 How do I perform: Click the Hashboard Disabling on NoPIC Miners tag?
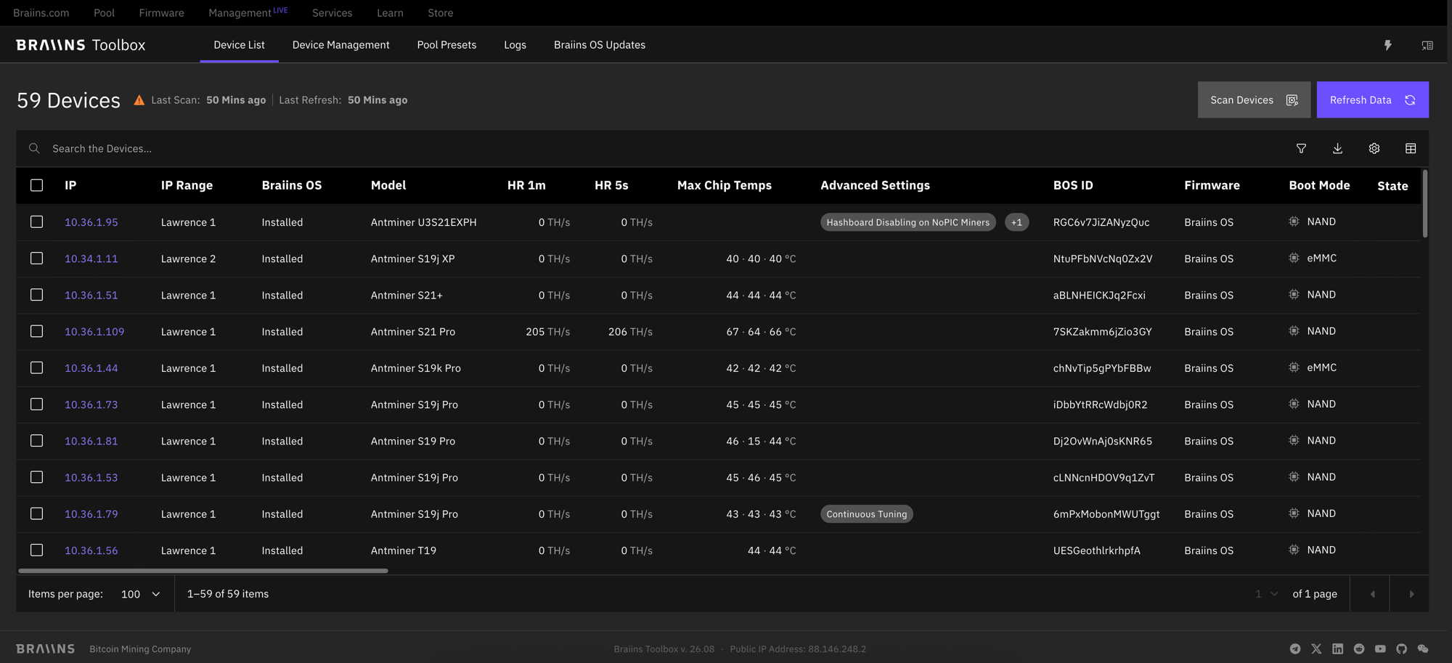pyautogui.click(x=907, y=222)
